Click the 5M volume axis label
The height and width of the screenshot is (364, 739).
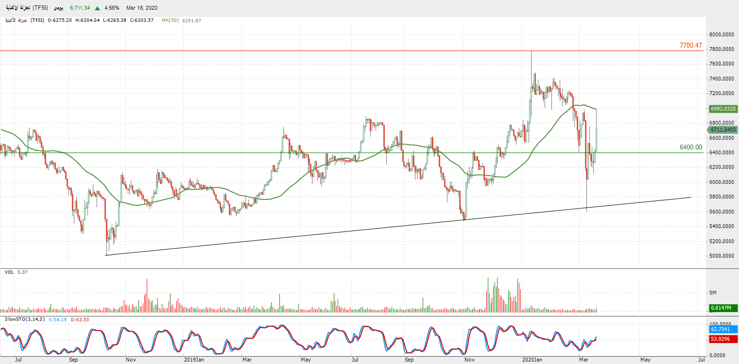click(x=713, y=293)
